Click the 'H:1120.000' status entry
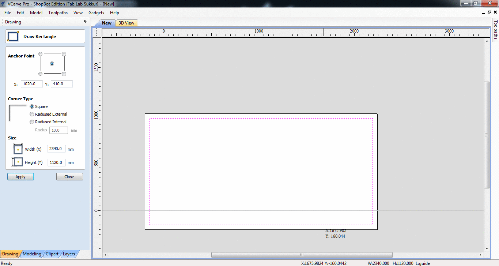The width and height of the screenshot is (499, 266). click(403, 263)
